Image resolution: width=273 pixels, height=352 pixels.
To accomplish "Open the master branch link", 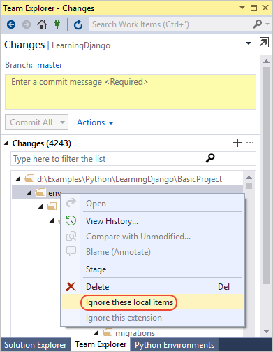I will [x=50, y=65].
